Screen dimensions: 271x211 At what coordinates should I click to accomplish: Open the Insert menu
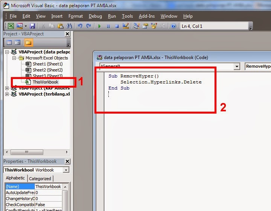[x=57, y=16]
